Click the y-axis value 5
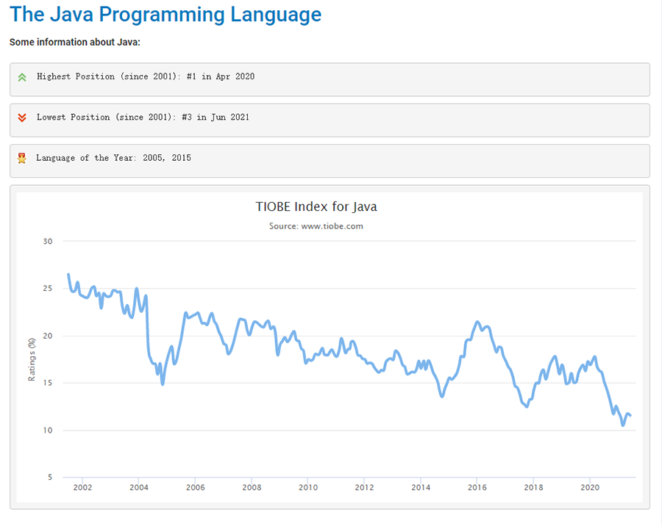 [50, 477]
